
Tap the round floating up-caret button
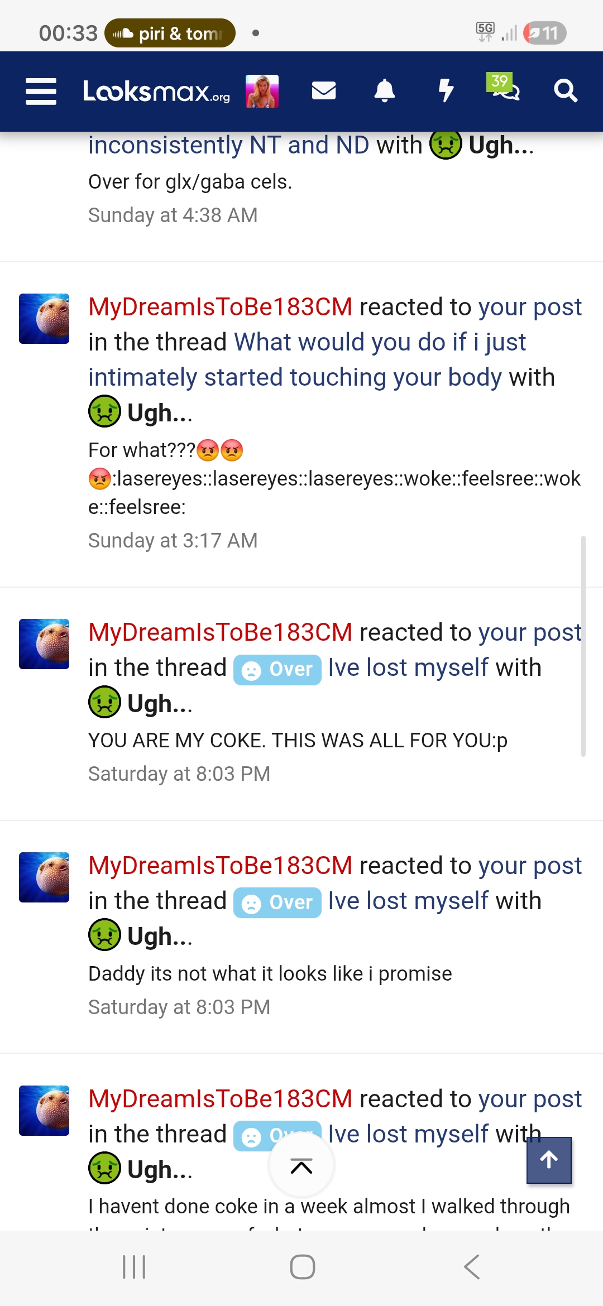point(301,1166)
